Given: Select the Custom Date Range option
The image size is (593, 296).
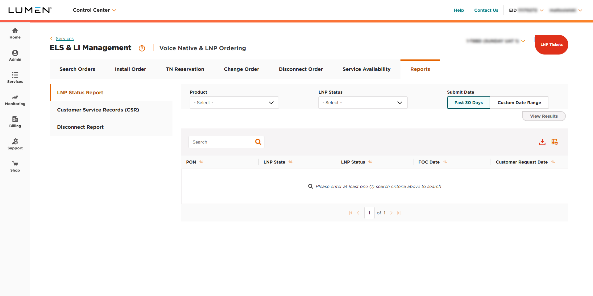Looking at the screenshot, I should [519, 103].
